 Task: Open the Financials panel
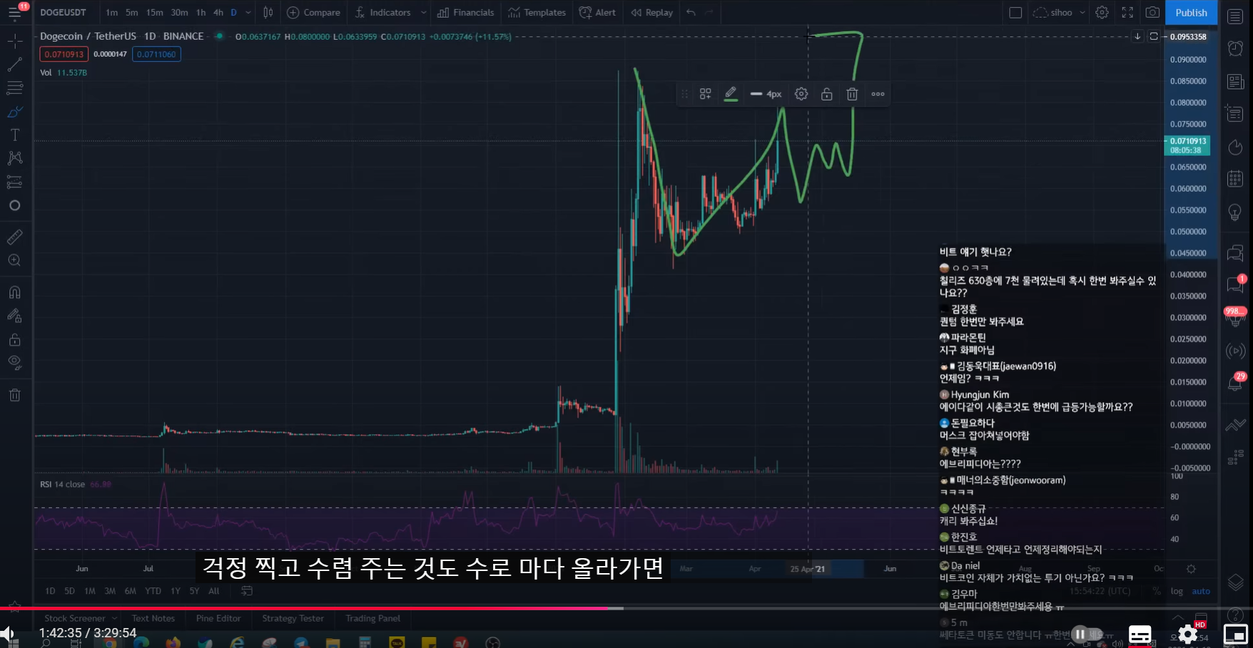(465, 12)
